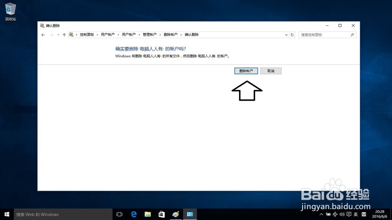Expand the chevron after 管理帐户 breadcrumb
This screenshot has height=220, width=392.
[160, 35]
